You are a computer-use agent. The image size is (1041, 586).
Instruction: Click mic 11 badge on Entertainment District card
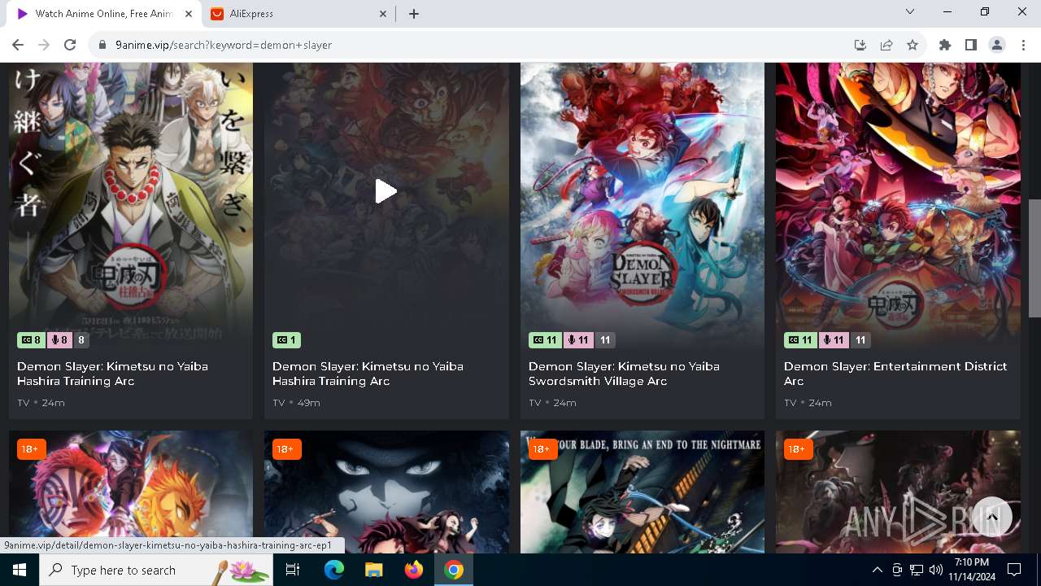coord(833,340)
